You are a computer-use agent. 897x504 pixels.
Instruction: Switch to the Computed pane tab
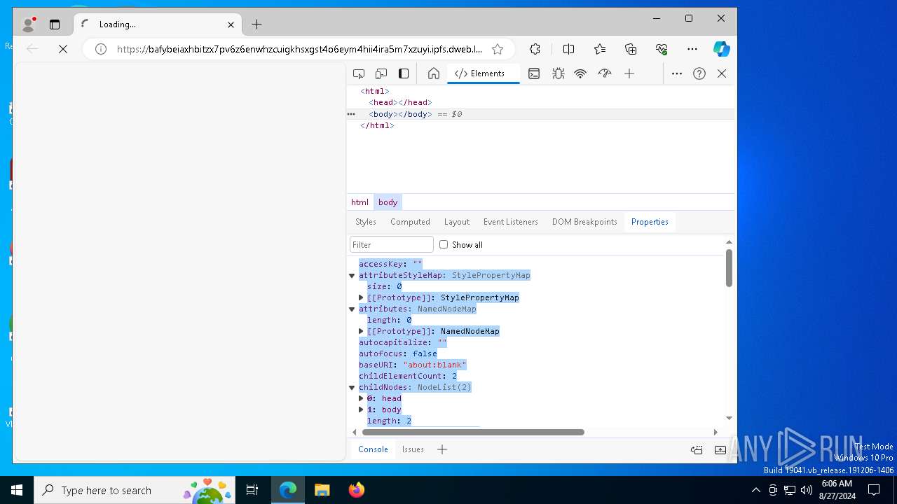tap(410, 222)
